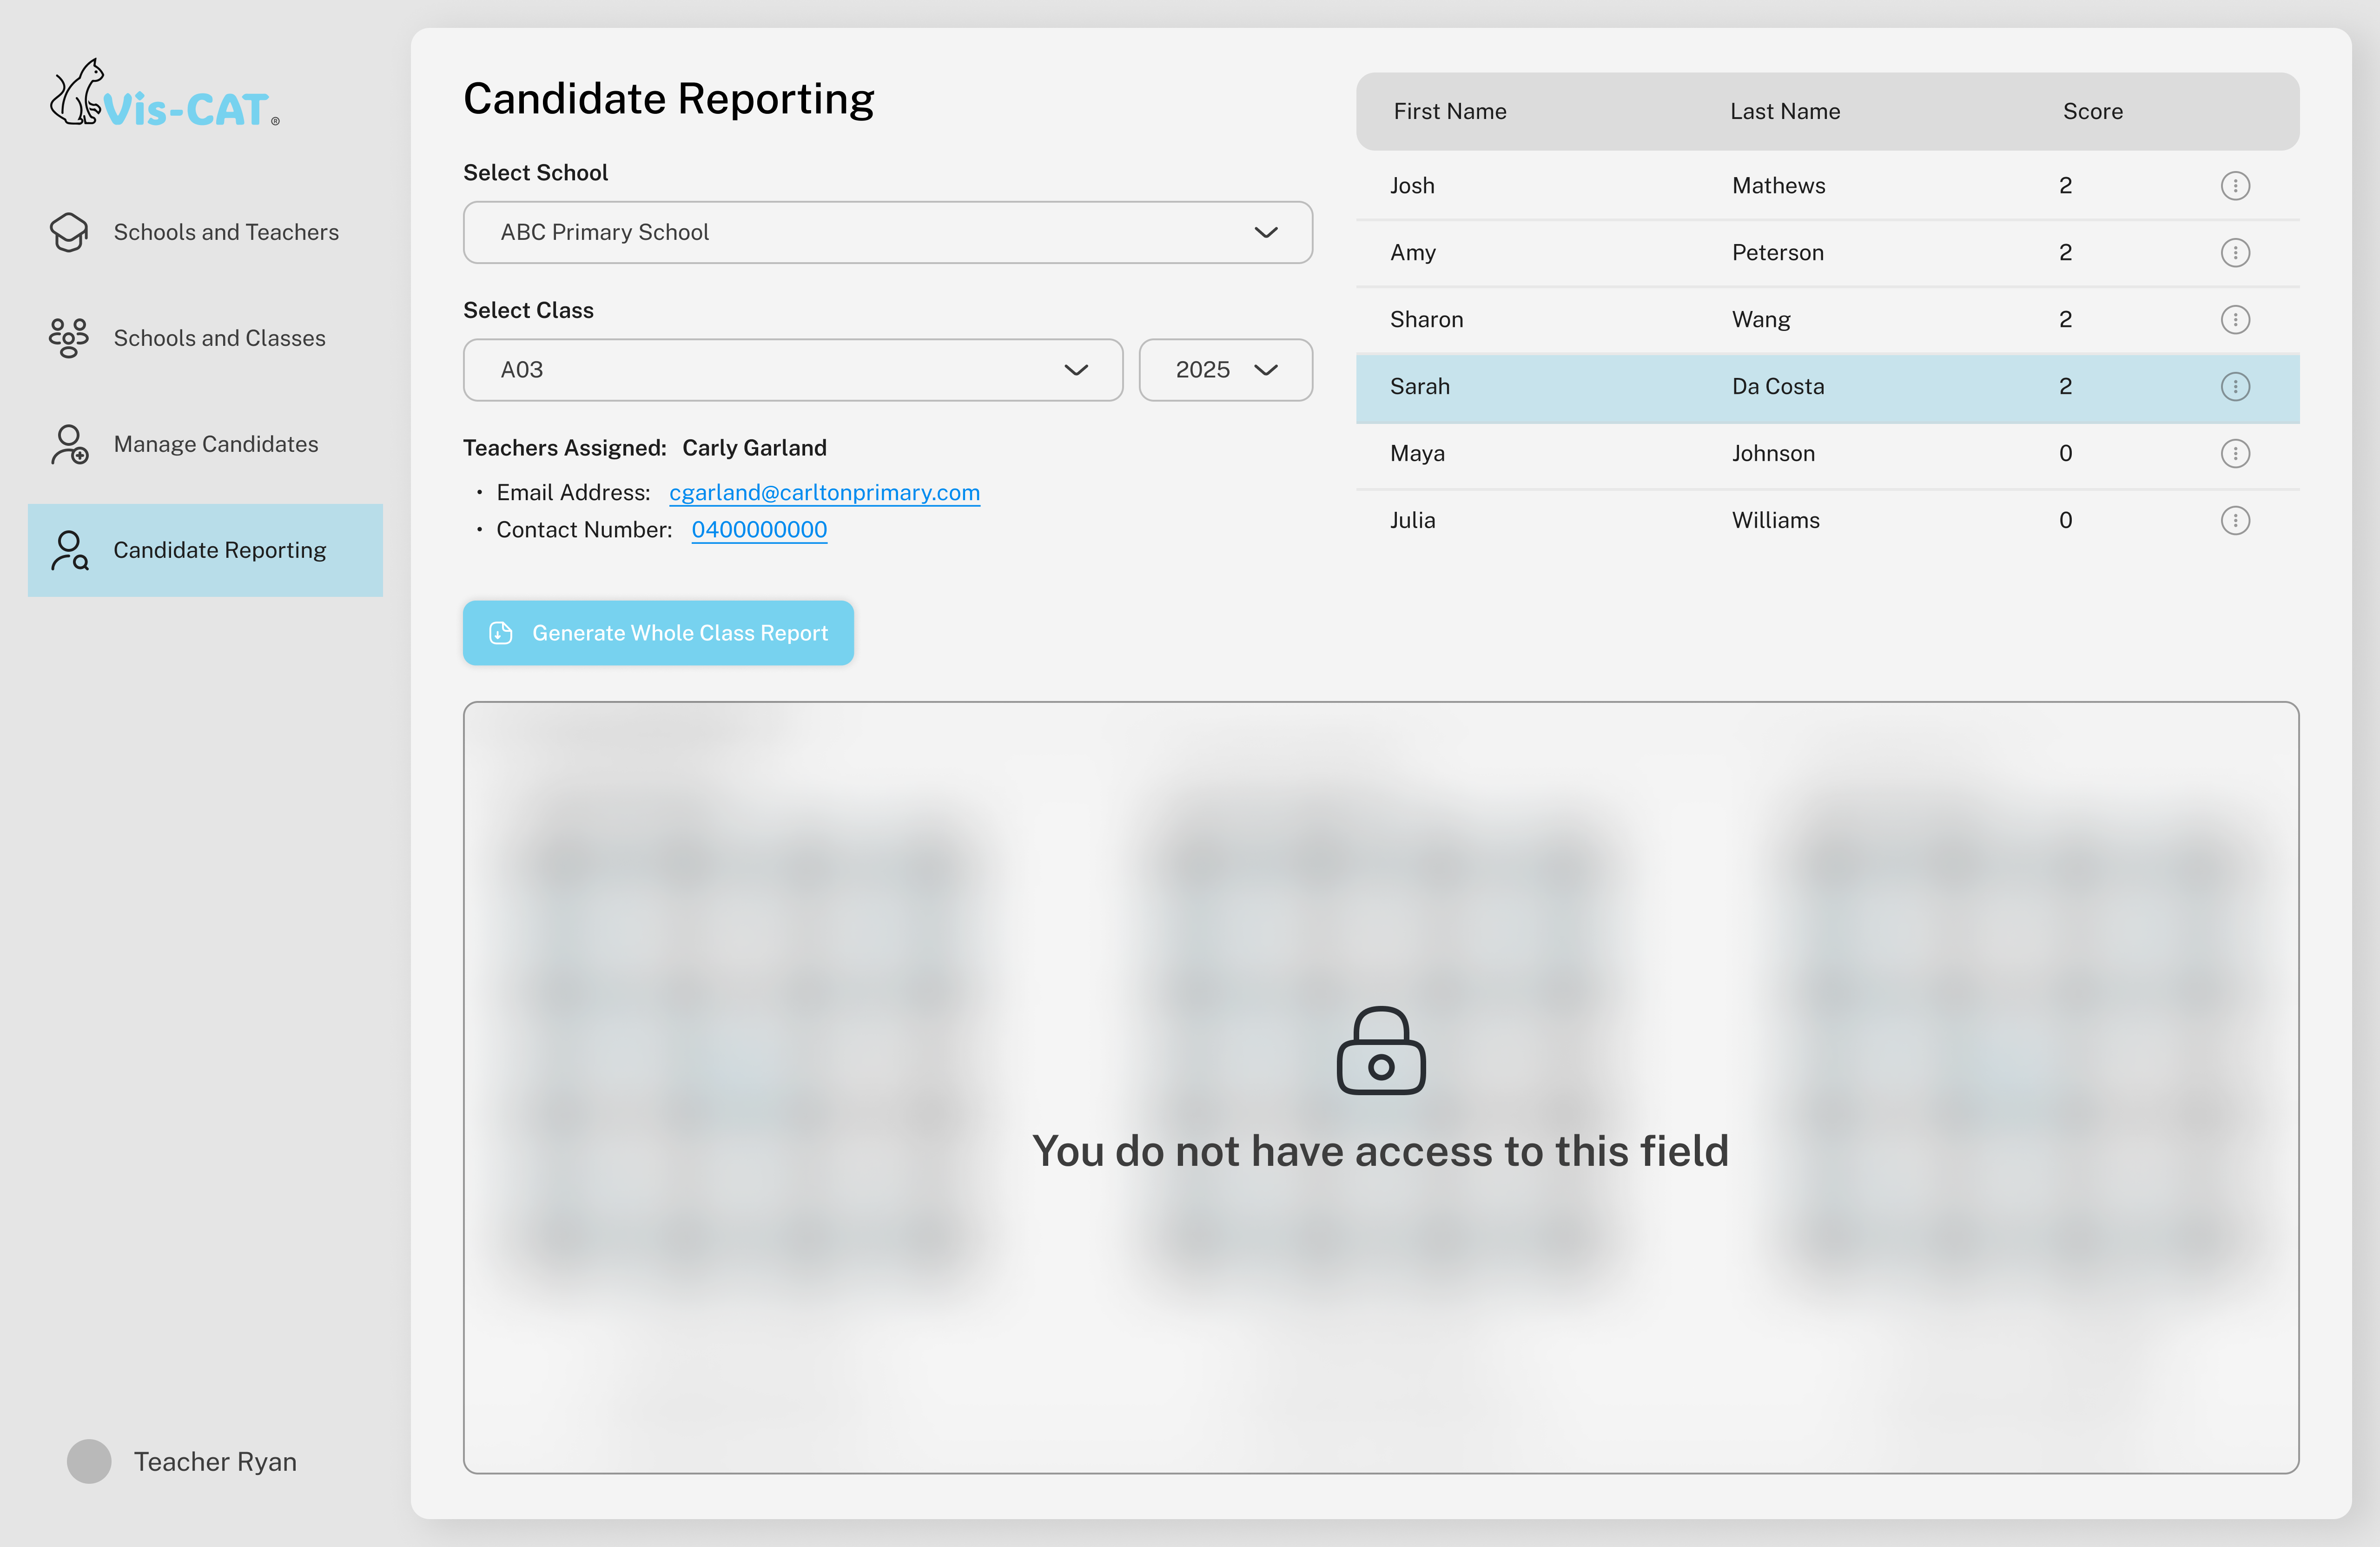The height and width of the screenshot is (1547, 2380).
Task: Open options for Sarah Da Costa row
Action: pyautogui.click(x=2237, y=386)
